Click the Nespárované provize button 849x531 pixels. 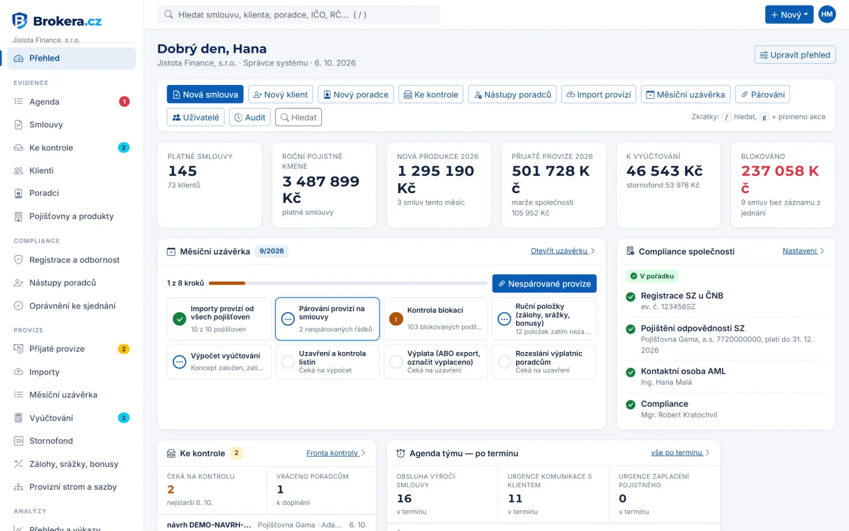pos(545,283)
